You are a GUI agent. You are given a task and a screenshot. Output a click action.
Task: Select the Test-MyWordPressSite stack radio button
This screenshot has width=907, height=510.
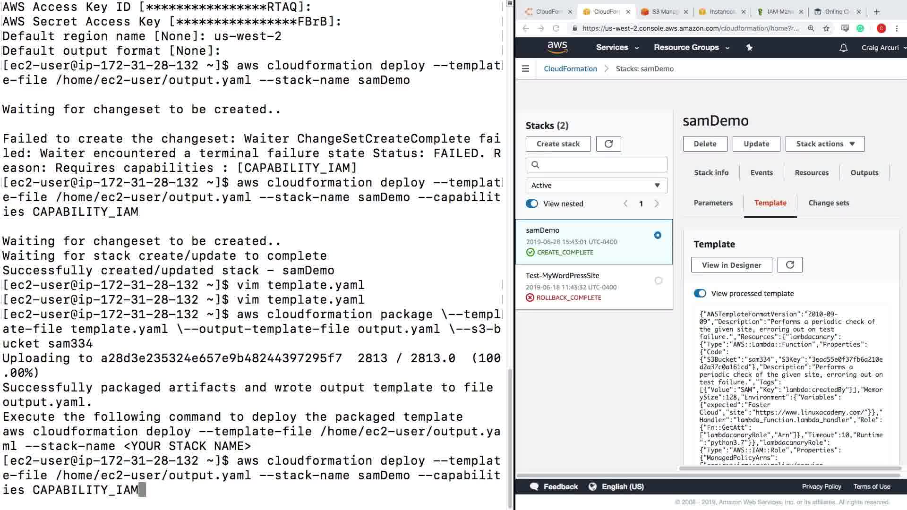(659, 280)
